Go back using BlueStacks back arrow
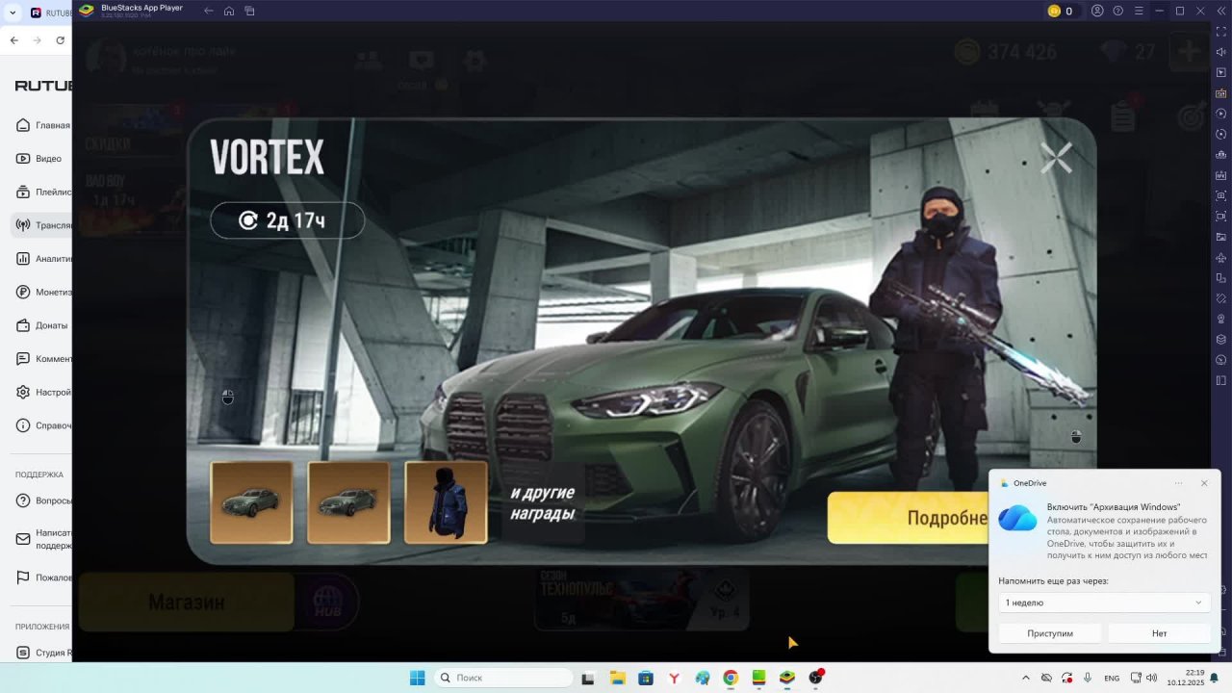This screenshot has height=693, width=1232. pos(209,11)
